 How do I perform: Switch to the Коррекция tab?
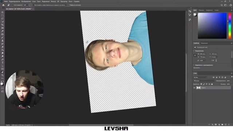click(204, 43)
